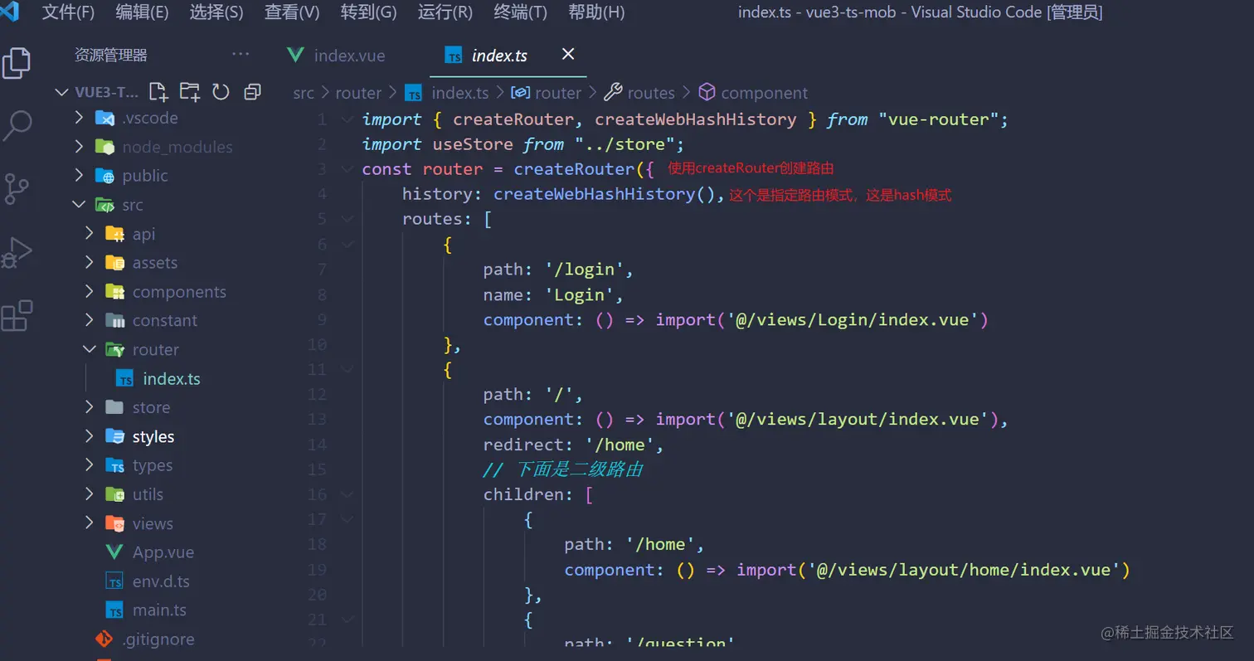Click the router symbol breadcrumb before routes
1254x661 pixels.
(558, 93)
